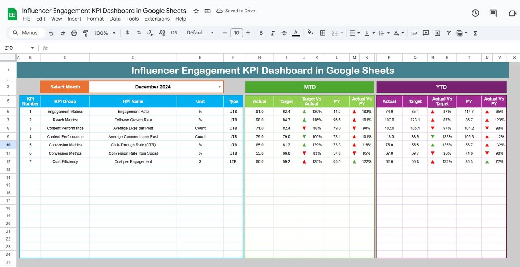The image size is (520, 267).
Task: Toggle strikethrough formatting
Action: [x=284, y=33]
